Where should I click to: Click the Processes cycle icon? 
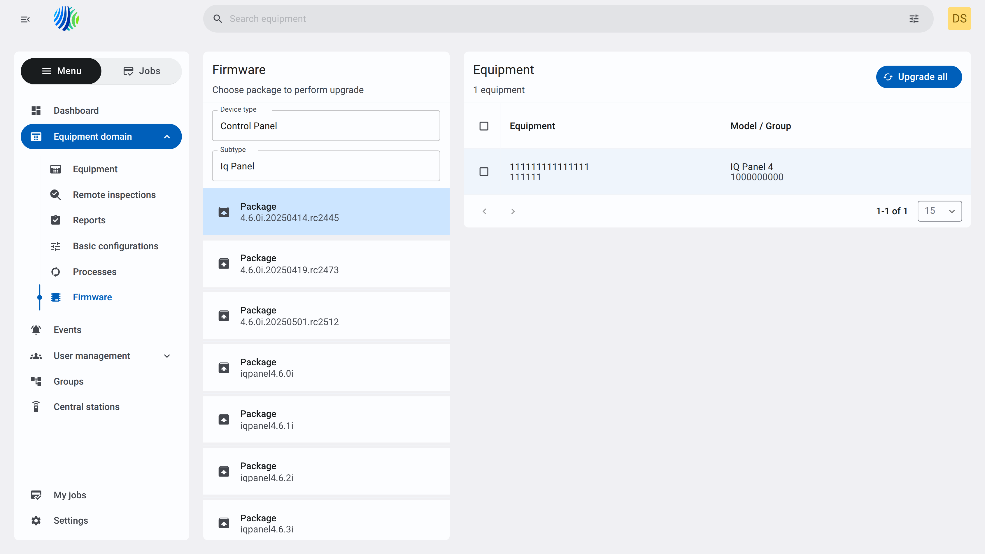[x=55, y=272]
